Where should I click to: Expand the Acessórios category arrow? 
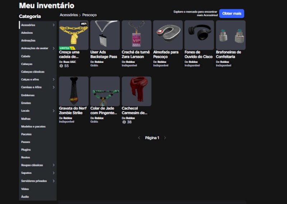click(53, 25)
